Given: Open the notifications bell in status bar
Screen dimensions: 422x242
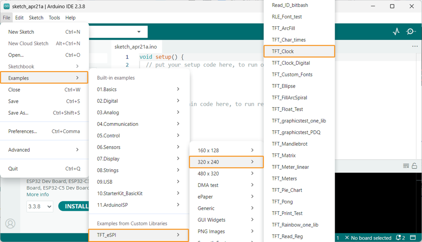Looking at the screenshot, I should 399,237.
